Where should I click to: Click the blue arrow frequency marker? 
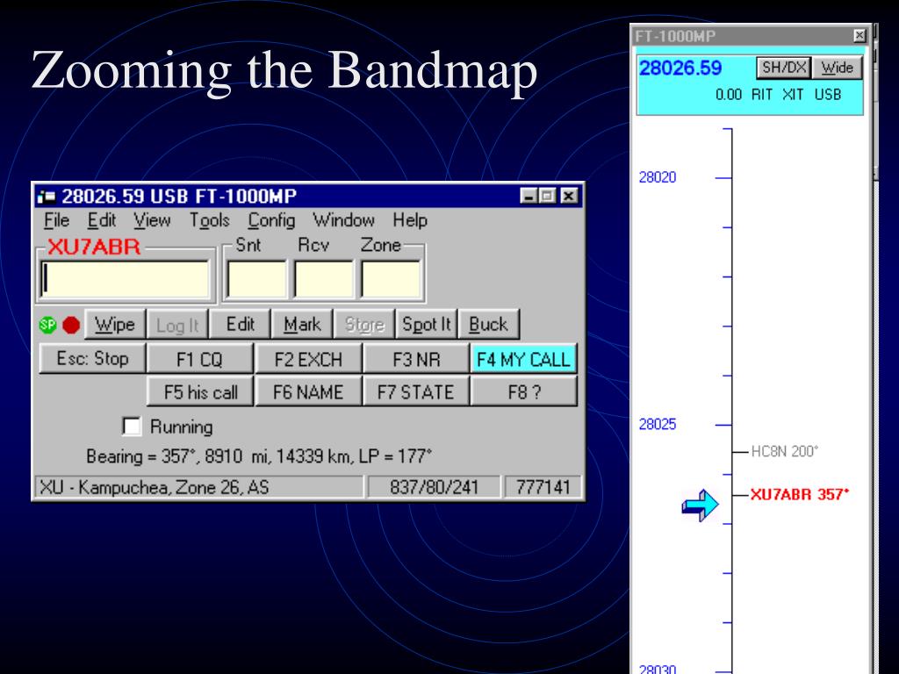[700, 505]
